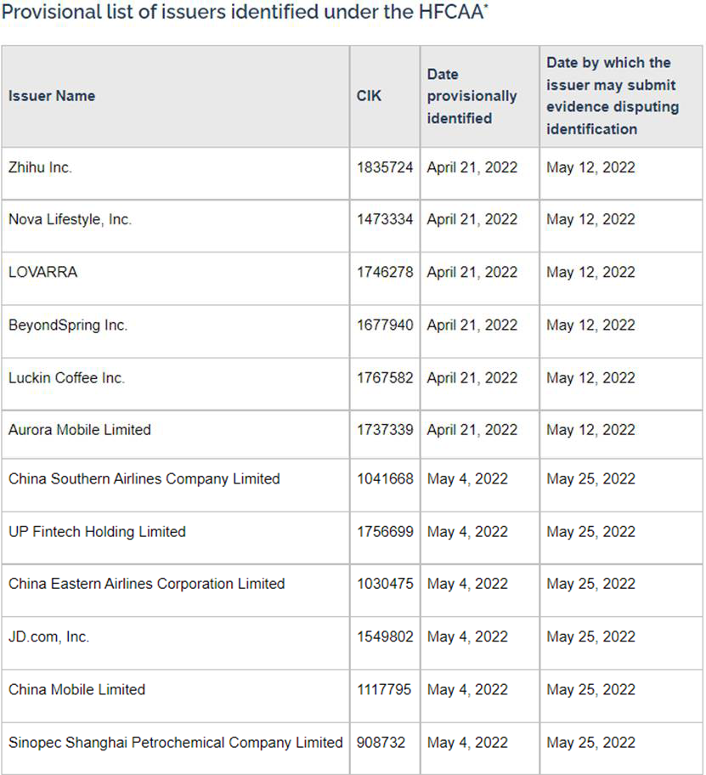
Task: Select 'Sinopec Shanghai Petrochemical Company Limited'
Action: click(x=175, y=743)
